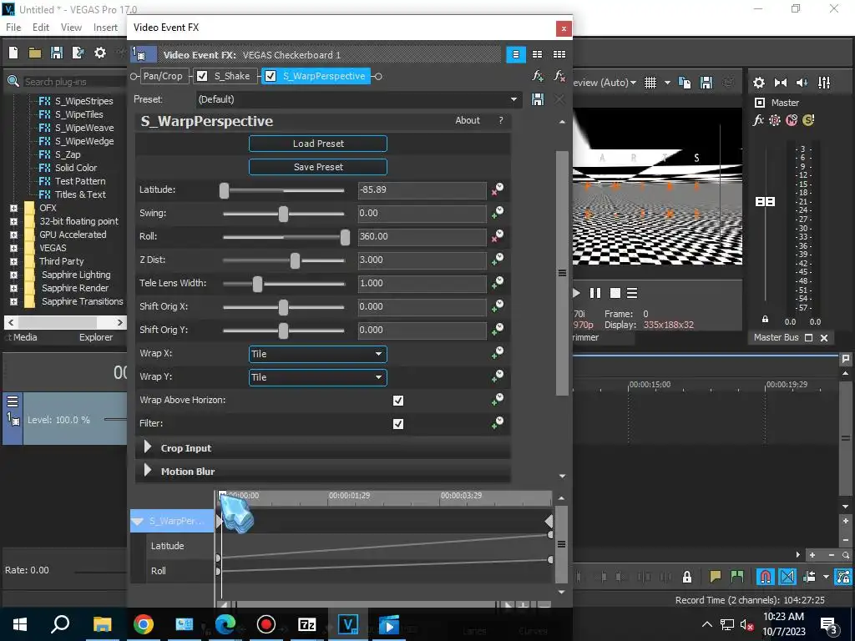
Task: Expand the Motion Blur section
Action: [x=147, y=471]
